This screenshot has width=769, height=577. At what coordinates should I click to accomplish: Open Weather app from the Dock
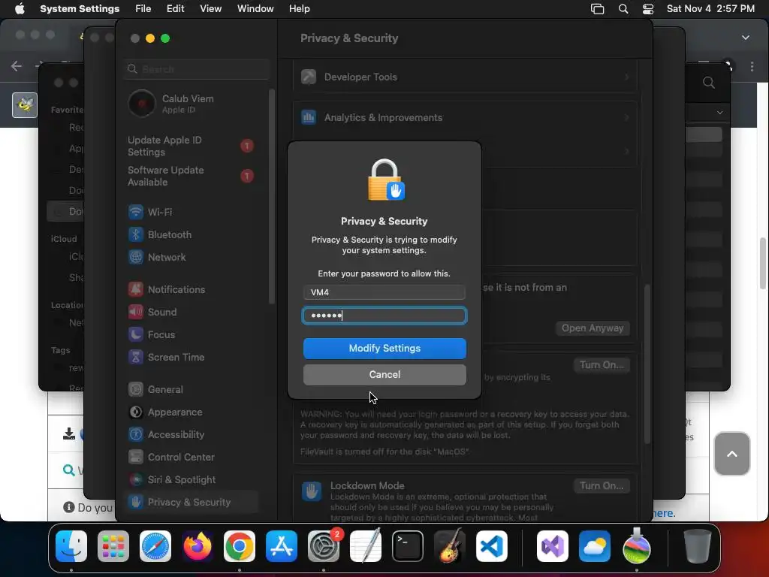coord(595,546)
